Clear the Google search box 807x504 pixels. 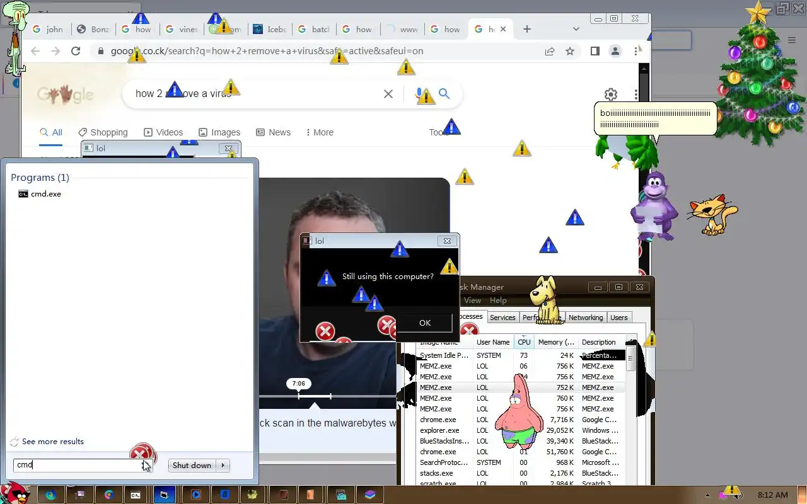click(388, 94)
